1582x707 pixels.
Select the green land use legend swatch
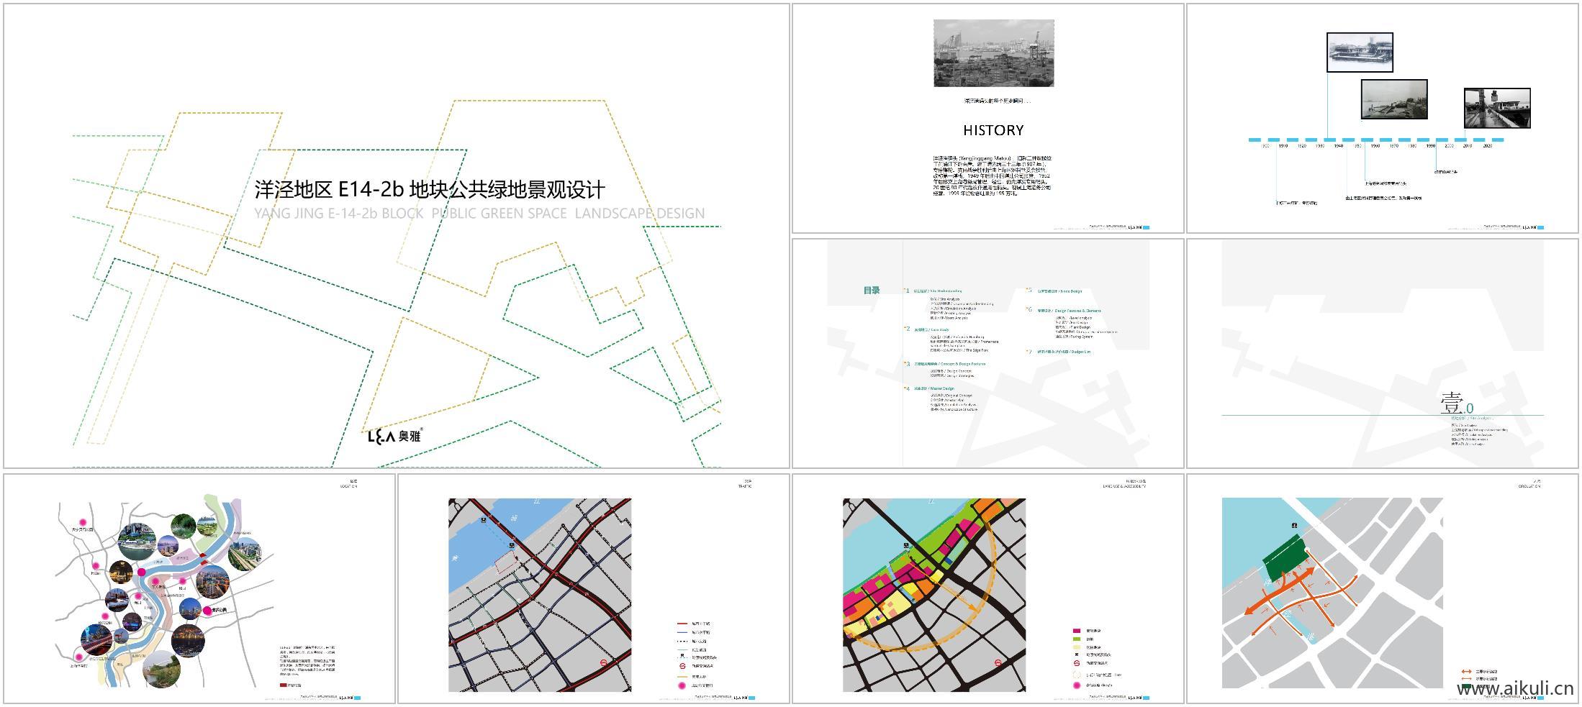(x=1077, y=639)
